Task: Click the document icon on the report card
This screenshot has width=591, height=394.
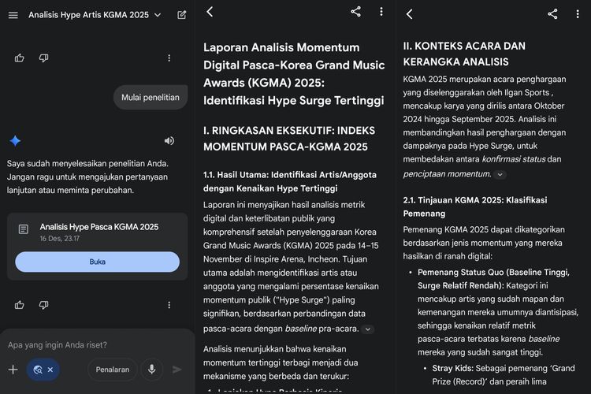Action: click(24, 229)
